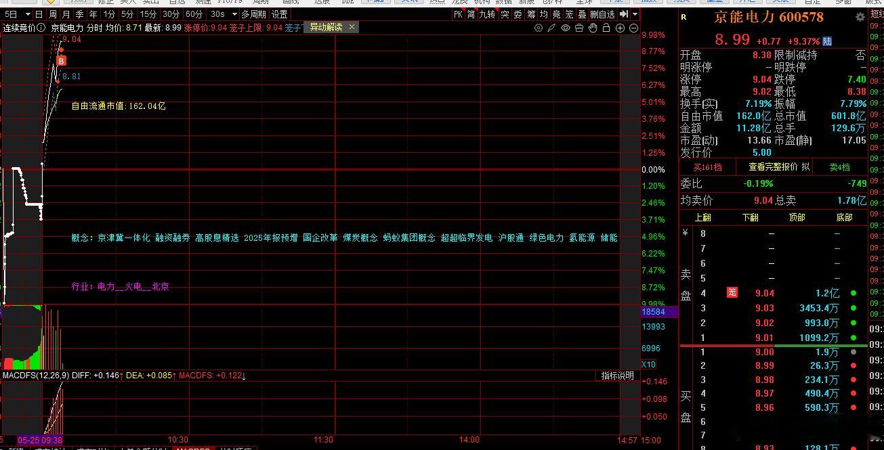The image size is (884, 450).
Task: Open the 卖4档 sell depth tab
Action: pos(840,167)
